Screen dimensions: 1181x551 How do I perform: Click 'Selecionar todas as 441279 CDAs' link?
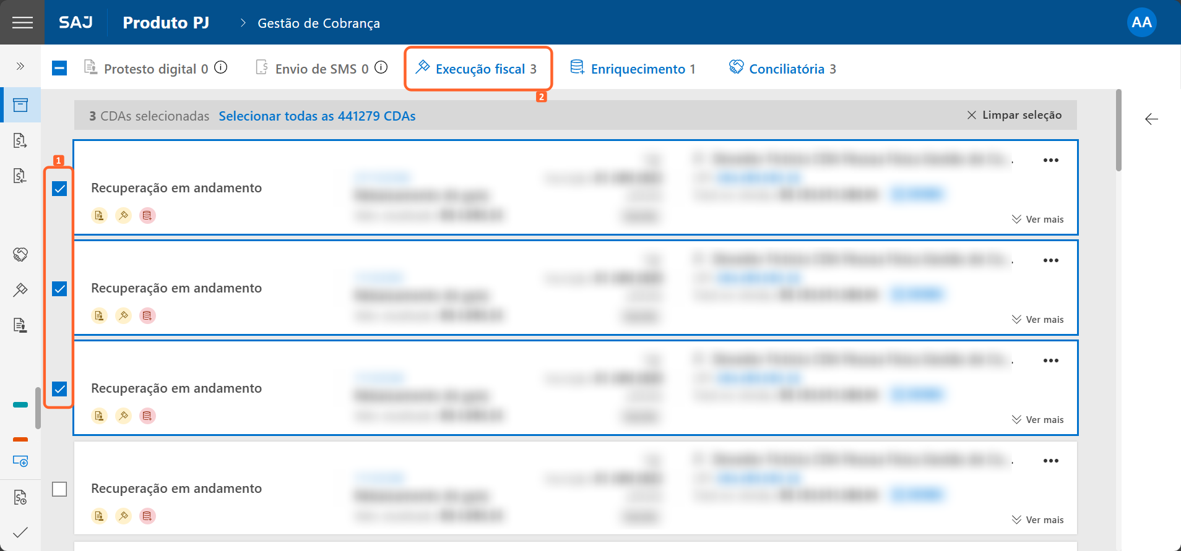click(317, 116)
